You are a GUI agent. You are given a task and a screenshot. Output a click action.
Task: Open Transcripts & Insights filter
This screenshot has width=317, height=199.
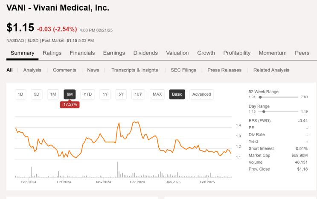134,70
